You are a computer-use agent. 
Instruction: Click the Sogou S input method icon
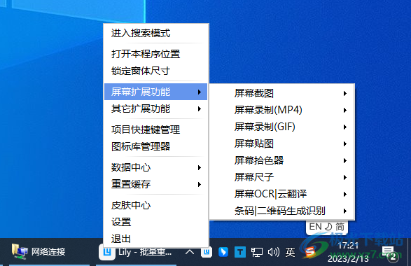(x=310, y=252)
